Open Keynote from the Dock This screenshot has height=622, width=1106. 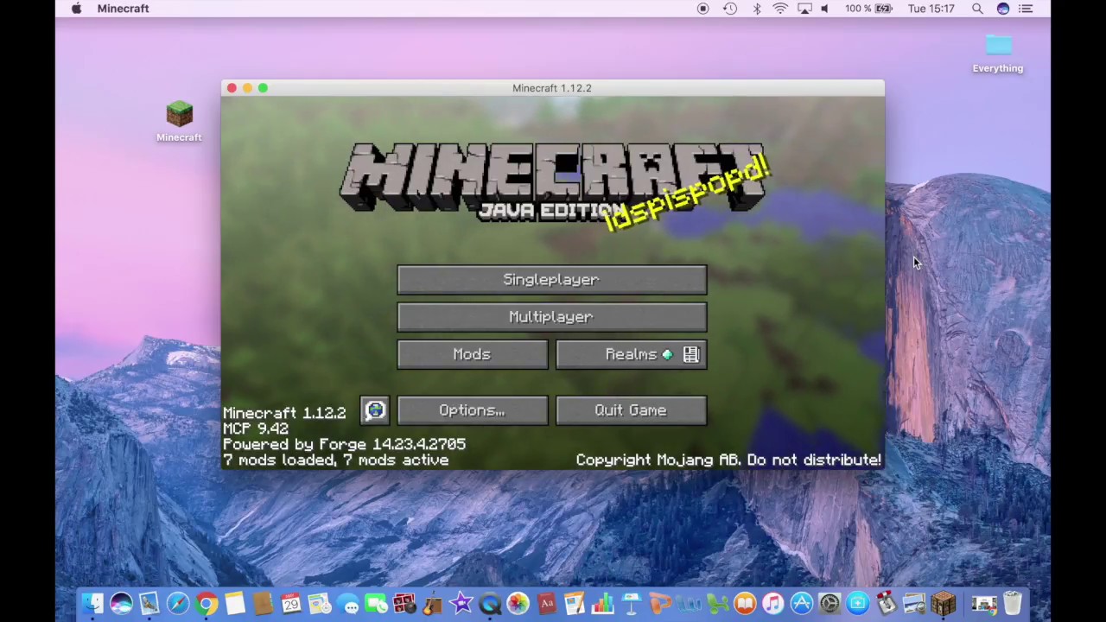pyautogui.click(x=631, y=604)
